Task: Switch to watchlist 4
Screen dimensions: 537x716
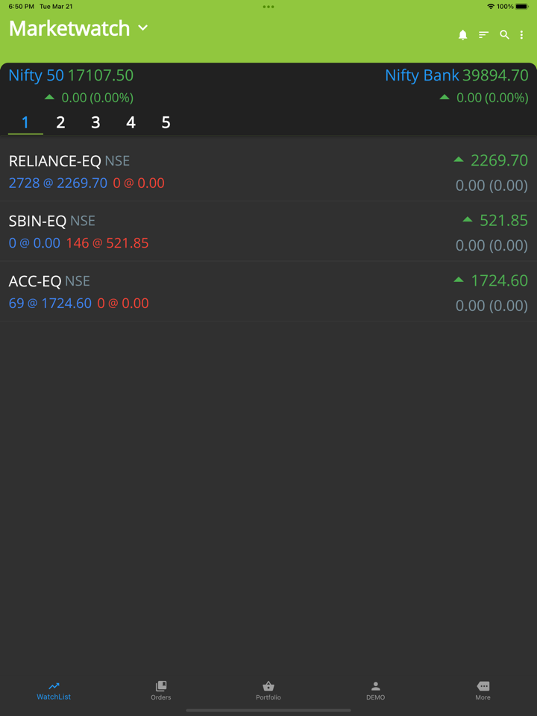Action: [x=131, y=122]
